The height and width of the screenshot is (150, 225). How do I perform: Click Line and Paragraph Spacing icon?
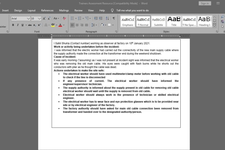coord(93,25)
